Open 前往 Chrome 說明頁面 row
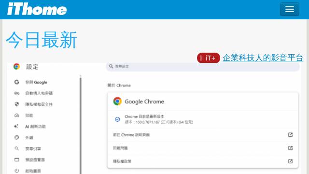 pos(203,135)
